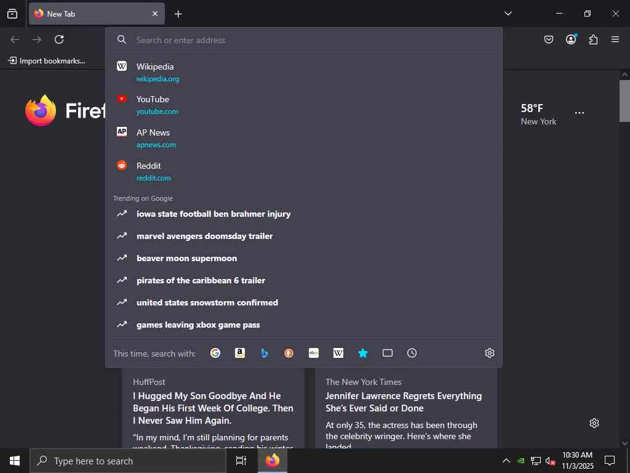Viewport: 630px width, 473px height.
Task: Search bookmarks with the star icon
Action: pyautogui.click(x=363, y=353)
